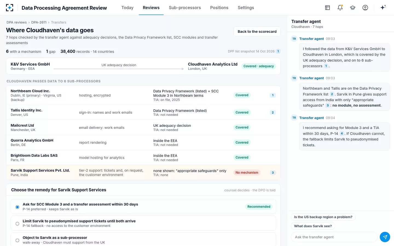Open citation 4 after P-14 in chat
Viewport: 394px width, 246px height.
click(x=342, y=134)
